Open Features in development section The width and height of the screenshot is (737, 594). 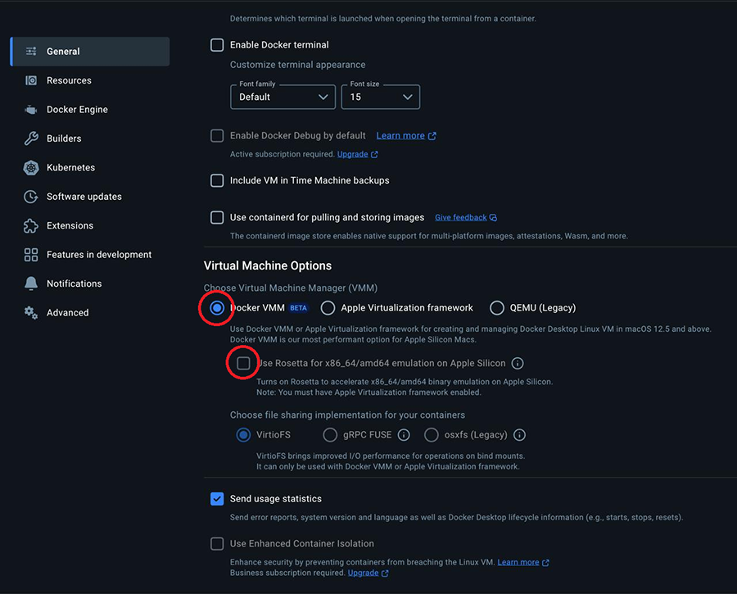pyautogui.click(x=98, y=255)
